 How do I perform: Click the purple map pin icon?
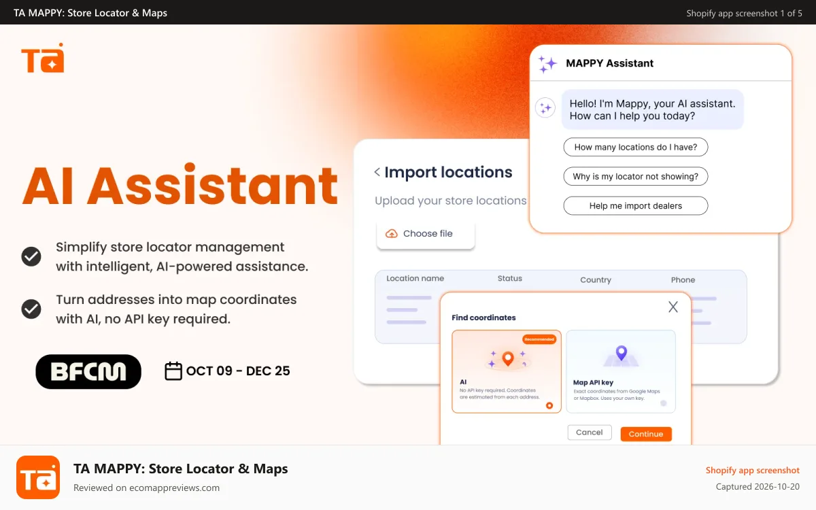coord(621,353)
